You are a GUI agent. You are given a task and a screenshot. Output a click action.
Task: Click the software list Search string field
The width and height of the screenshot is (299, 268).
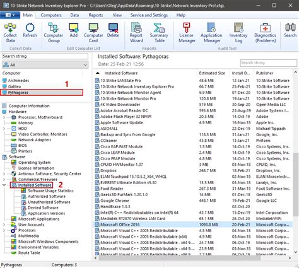[269, 62]
